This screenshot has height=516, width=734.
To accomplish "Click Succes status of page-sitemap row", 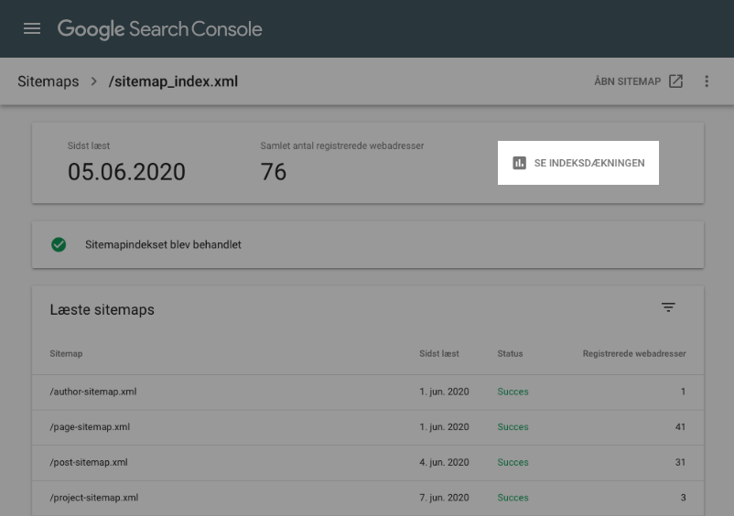I will tap(513, 426).
